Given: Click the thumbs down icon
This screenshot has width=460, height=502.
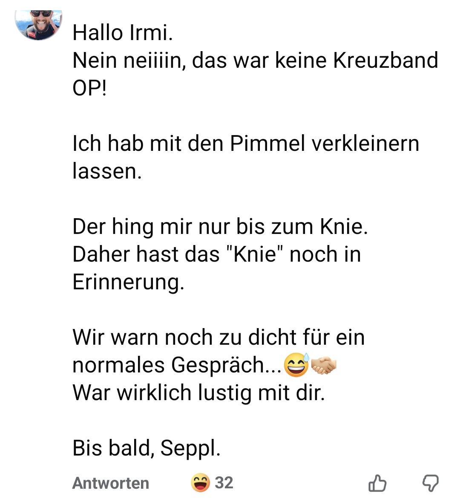Looking at the screenshot, I should click(x=430, y=483).
